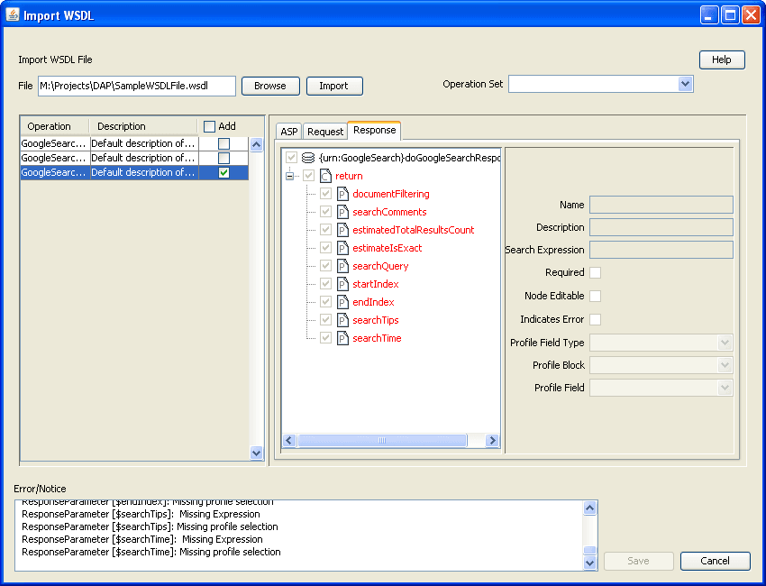Select the startIndex tree item
This screenshot has width=766, height=586.
coord(376,285)
